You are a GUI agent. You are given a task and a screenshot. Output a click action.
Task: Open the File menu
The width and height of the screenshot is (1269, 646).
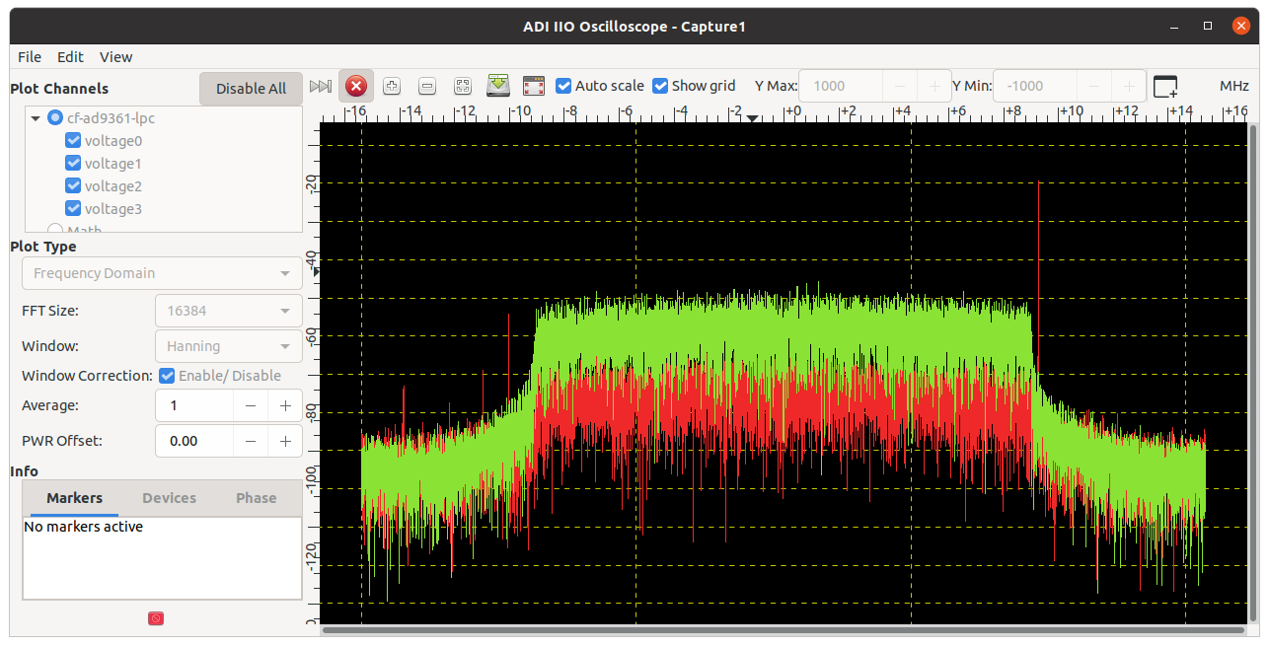tap(30, 57)
